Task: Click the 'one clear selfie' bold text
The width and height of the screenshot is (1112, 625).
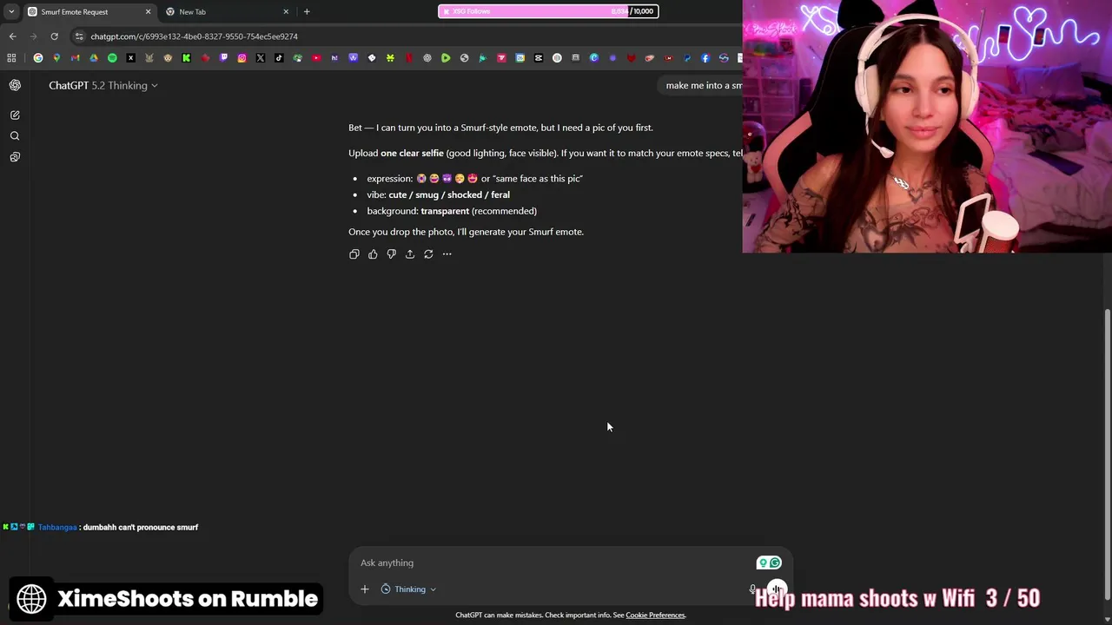Action: [412, 153]
